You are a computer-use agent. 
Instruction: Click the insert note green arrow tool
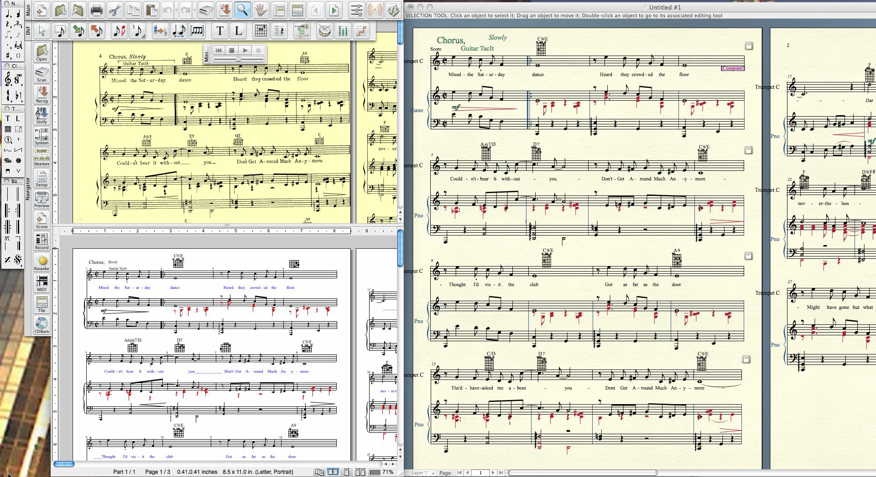(x=78, y=31)
